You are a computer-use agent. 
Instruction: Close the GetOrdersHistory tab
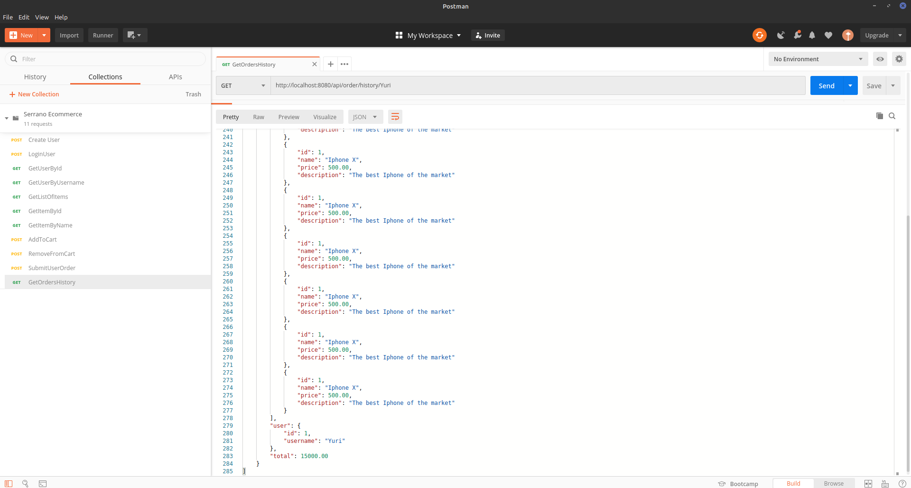point(314,64)
